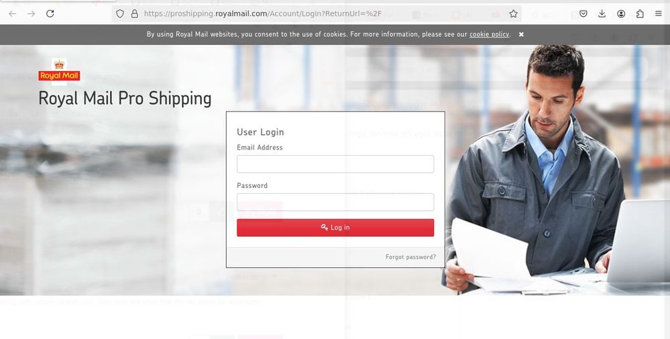Image resolution: width=670 pixels, height=339 pixels.
Task: Open the Firefox account profile icon
Action: coord(621,13)
